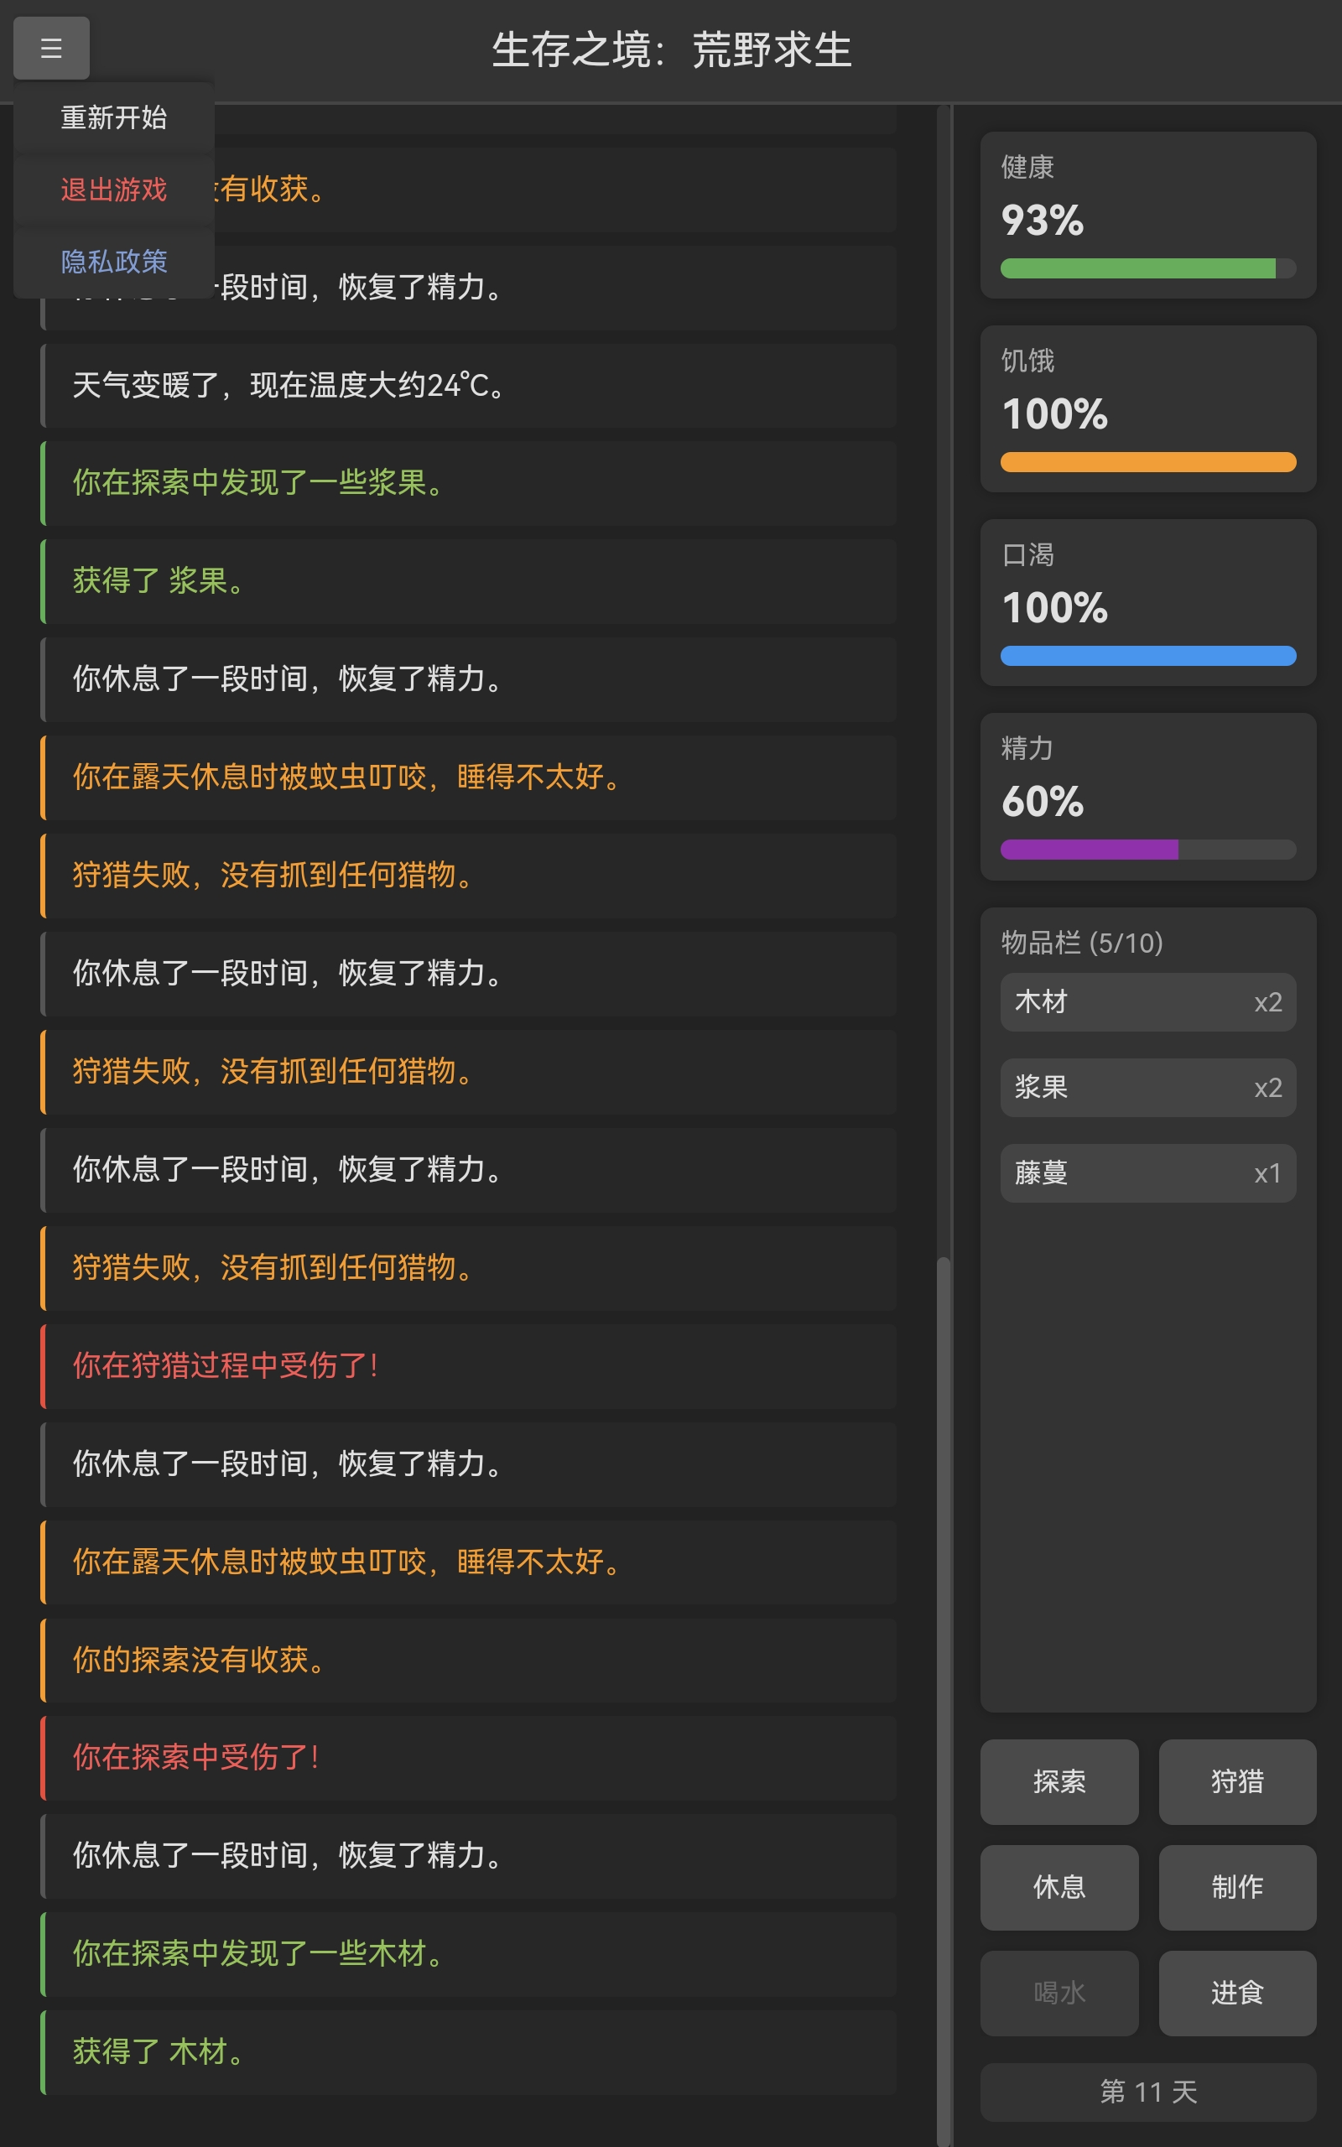The width and height of the screenshot is (1342, 2147).
Task: Tap the 进食 button
Action: pos(1236,1993)
